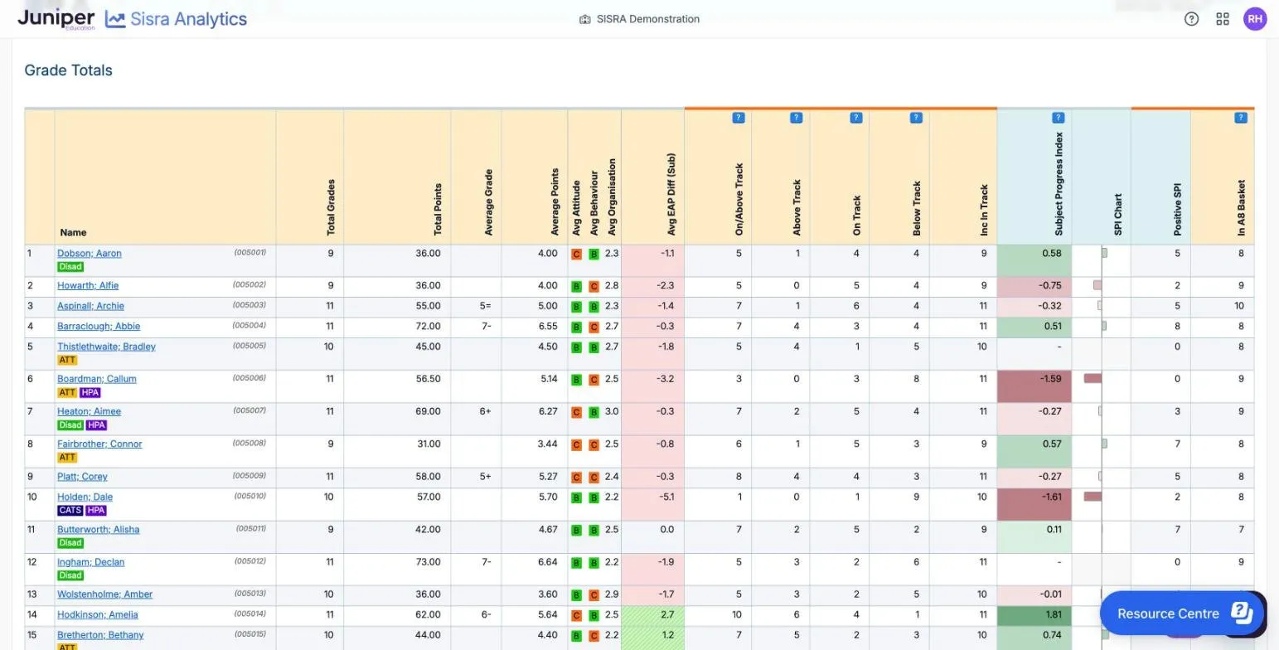Click the Juniper Education logo

[x=56, y=19]
